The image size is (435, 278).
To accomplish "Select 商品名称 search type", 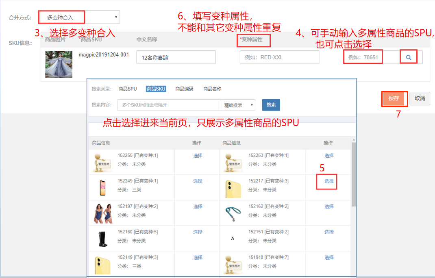I will click(x=212, y=89).
